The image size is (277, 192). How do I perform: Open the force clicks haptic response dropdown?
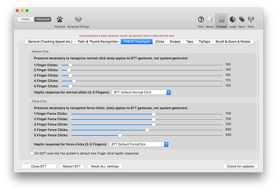point(140,144)
